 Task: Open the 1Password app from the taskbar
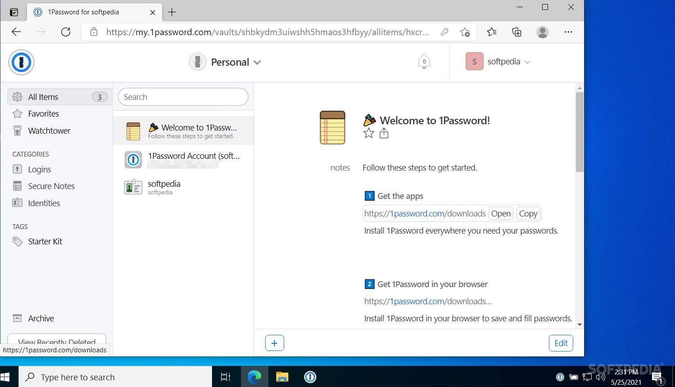tap(310, 377)
